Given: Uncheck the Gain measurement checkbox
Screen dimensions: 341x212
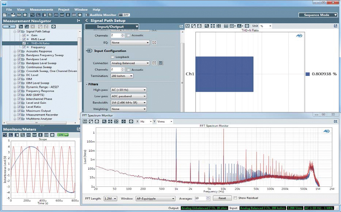Looking at the screenshot, I should [x=24, y=35].
